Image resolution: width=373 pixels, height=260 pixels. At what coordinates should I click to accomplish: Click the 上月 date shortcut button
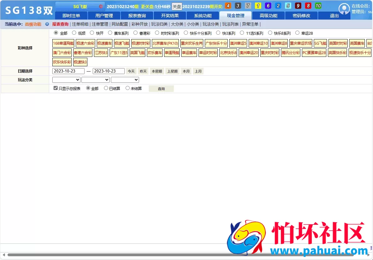point(198,71)
